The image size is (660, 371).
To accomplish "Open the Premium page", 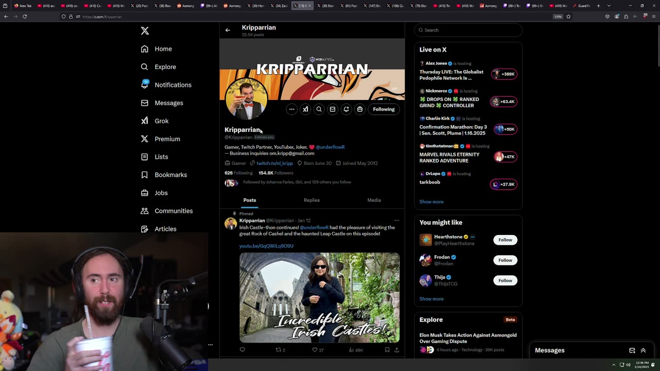I will (x=160, y=139).
